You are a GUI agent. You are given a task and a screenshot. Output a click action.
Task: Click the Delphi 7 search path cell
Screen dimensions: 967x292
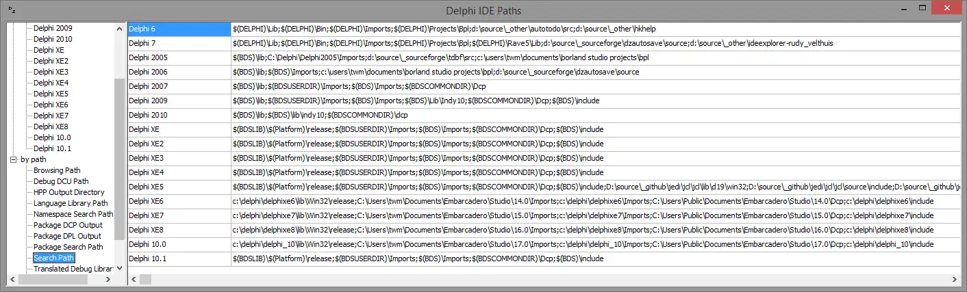pyautogui.click(x=596, y=44)
